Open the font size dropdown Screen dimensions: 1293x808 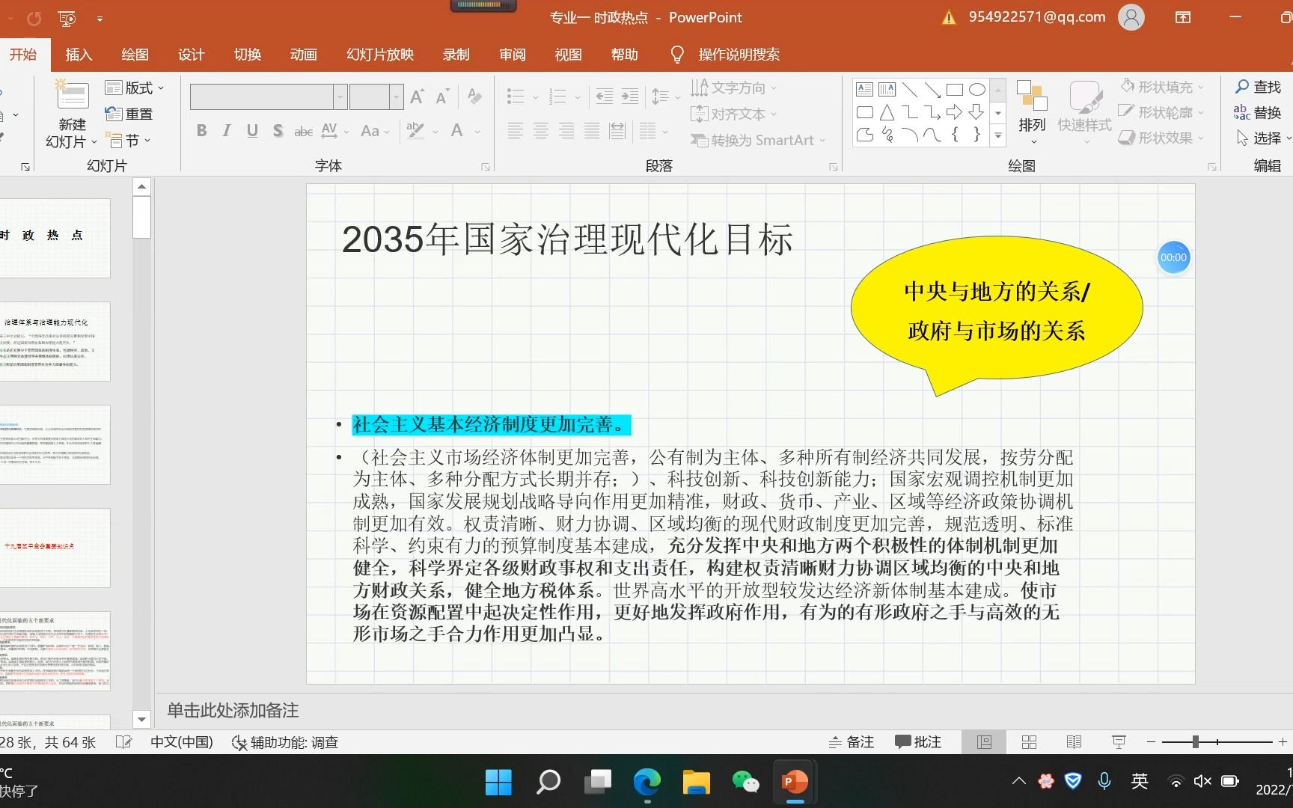(396, 97)
